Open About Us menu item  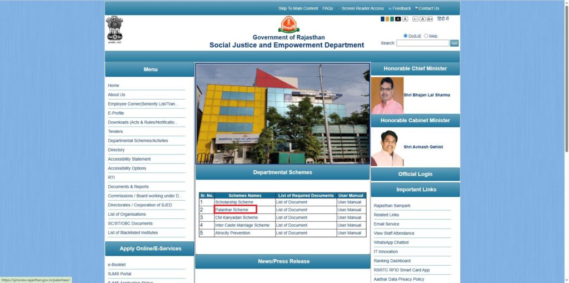pos(117,95)
